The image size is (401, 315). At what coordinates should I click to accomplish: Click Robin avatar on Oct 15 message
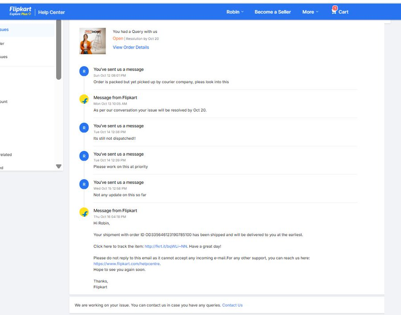pyautogui.click(x=84, y=184)
